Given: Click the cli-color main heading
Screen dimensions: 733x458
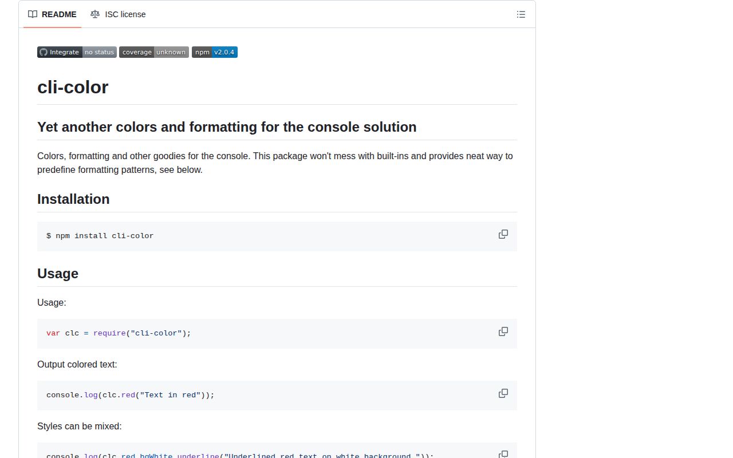Looking at the screenshot, I should click(x=73, y=87).
